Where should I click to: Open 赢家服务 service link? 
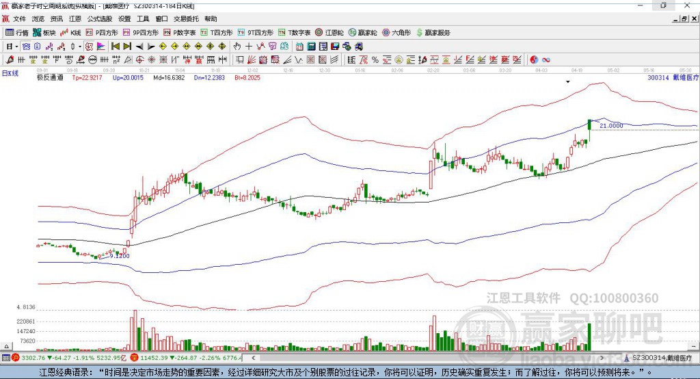(x=433, y=33)
